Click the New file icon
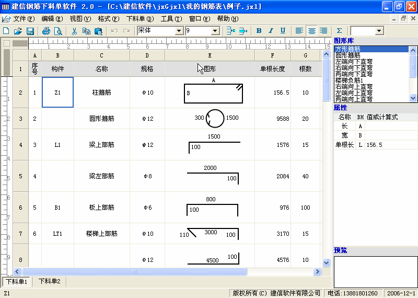Image resolution: width=418 pixels, height=298 pixels. tap(6, 31)
